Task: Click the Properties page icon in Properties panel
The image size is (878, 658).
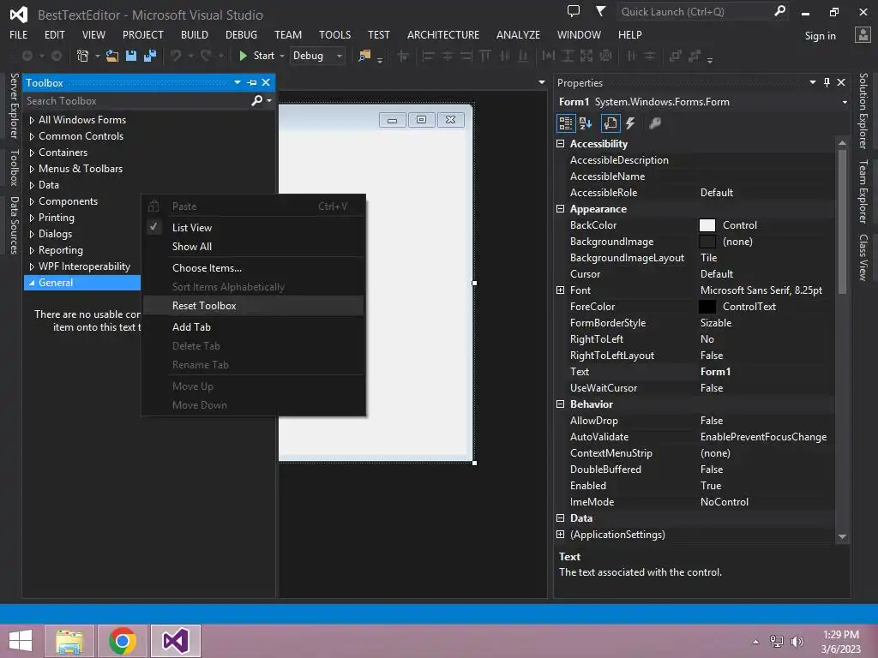Action: coord(610,123)
